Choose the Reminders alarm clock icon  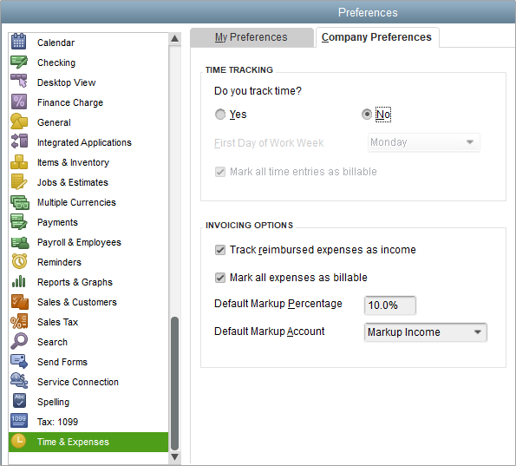coord(19,261)
